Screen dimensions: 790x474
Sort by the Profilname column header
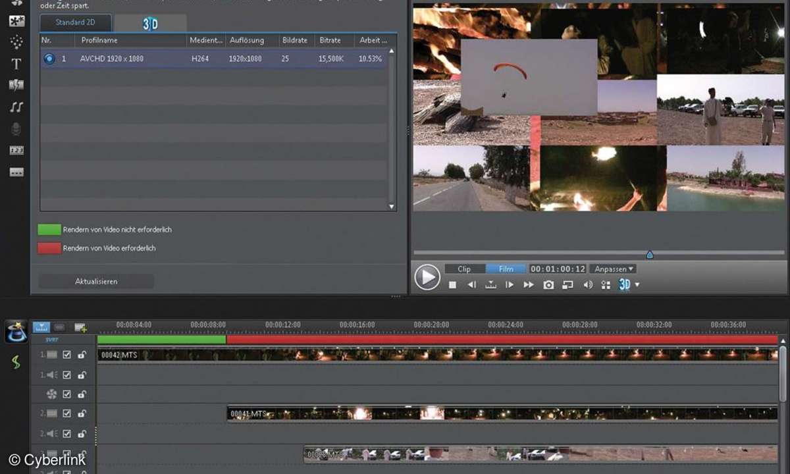(x=131, y=40)
